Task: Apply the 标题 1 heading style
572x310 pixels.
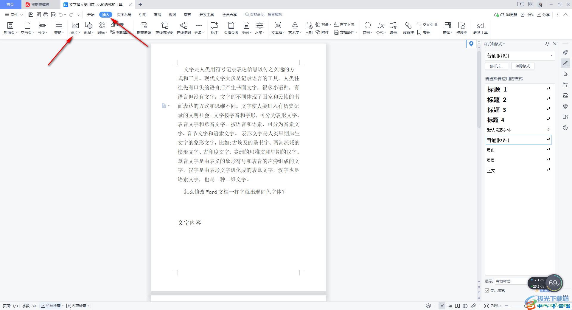Action: tap(518, 89)
